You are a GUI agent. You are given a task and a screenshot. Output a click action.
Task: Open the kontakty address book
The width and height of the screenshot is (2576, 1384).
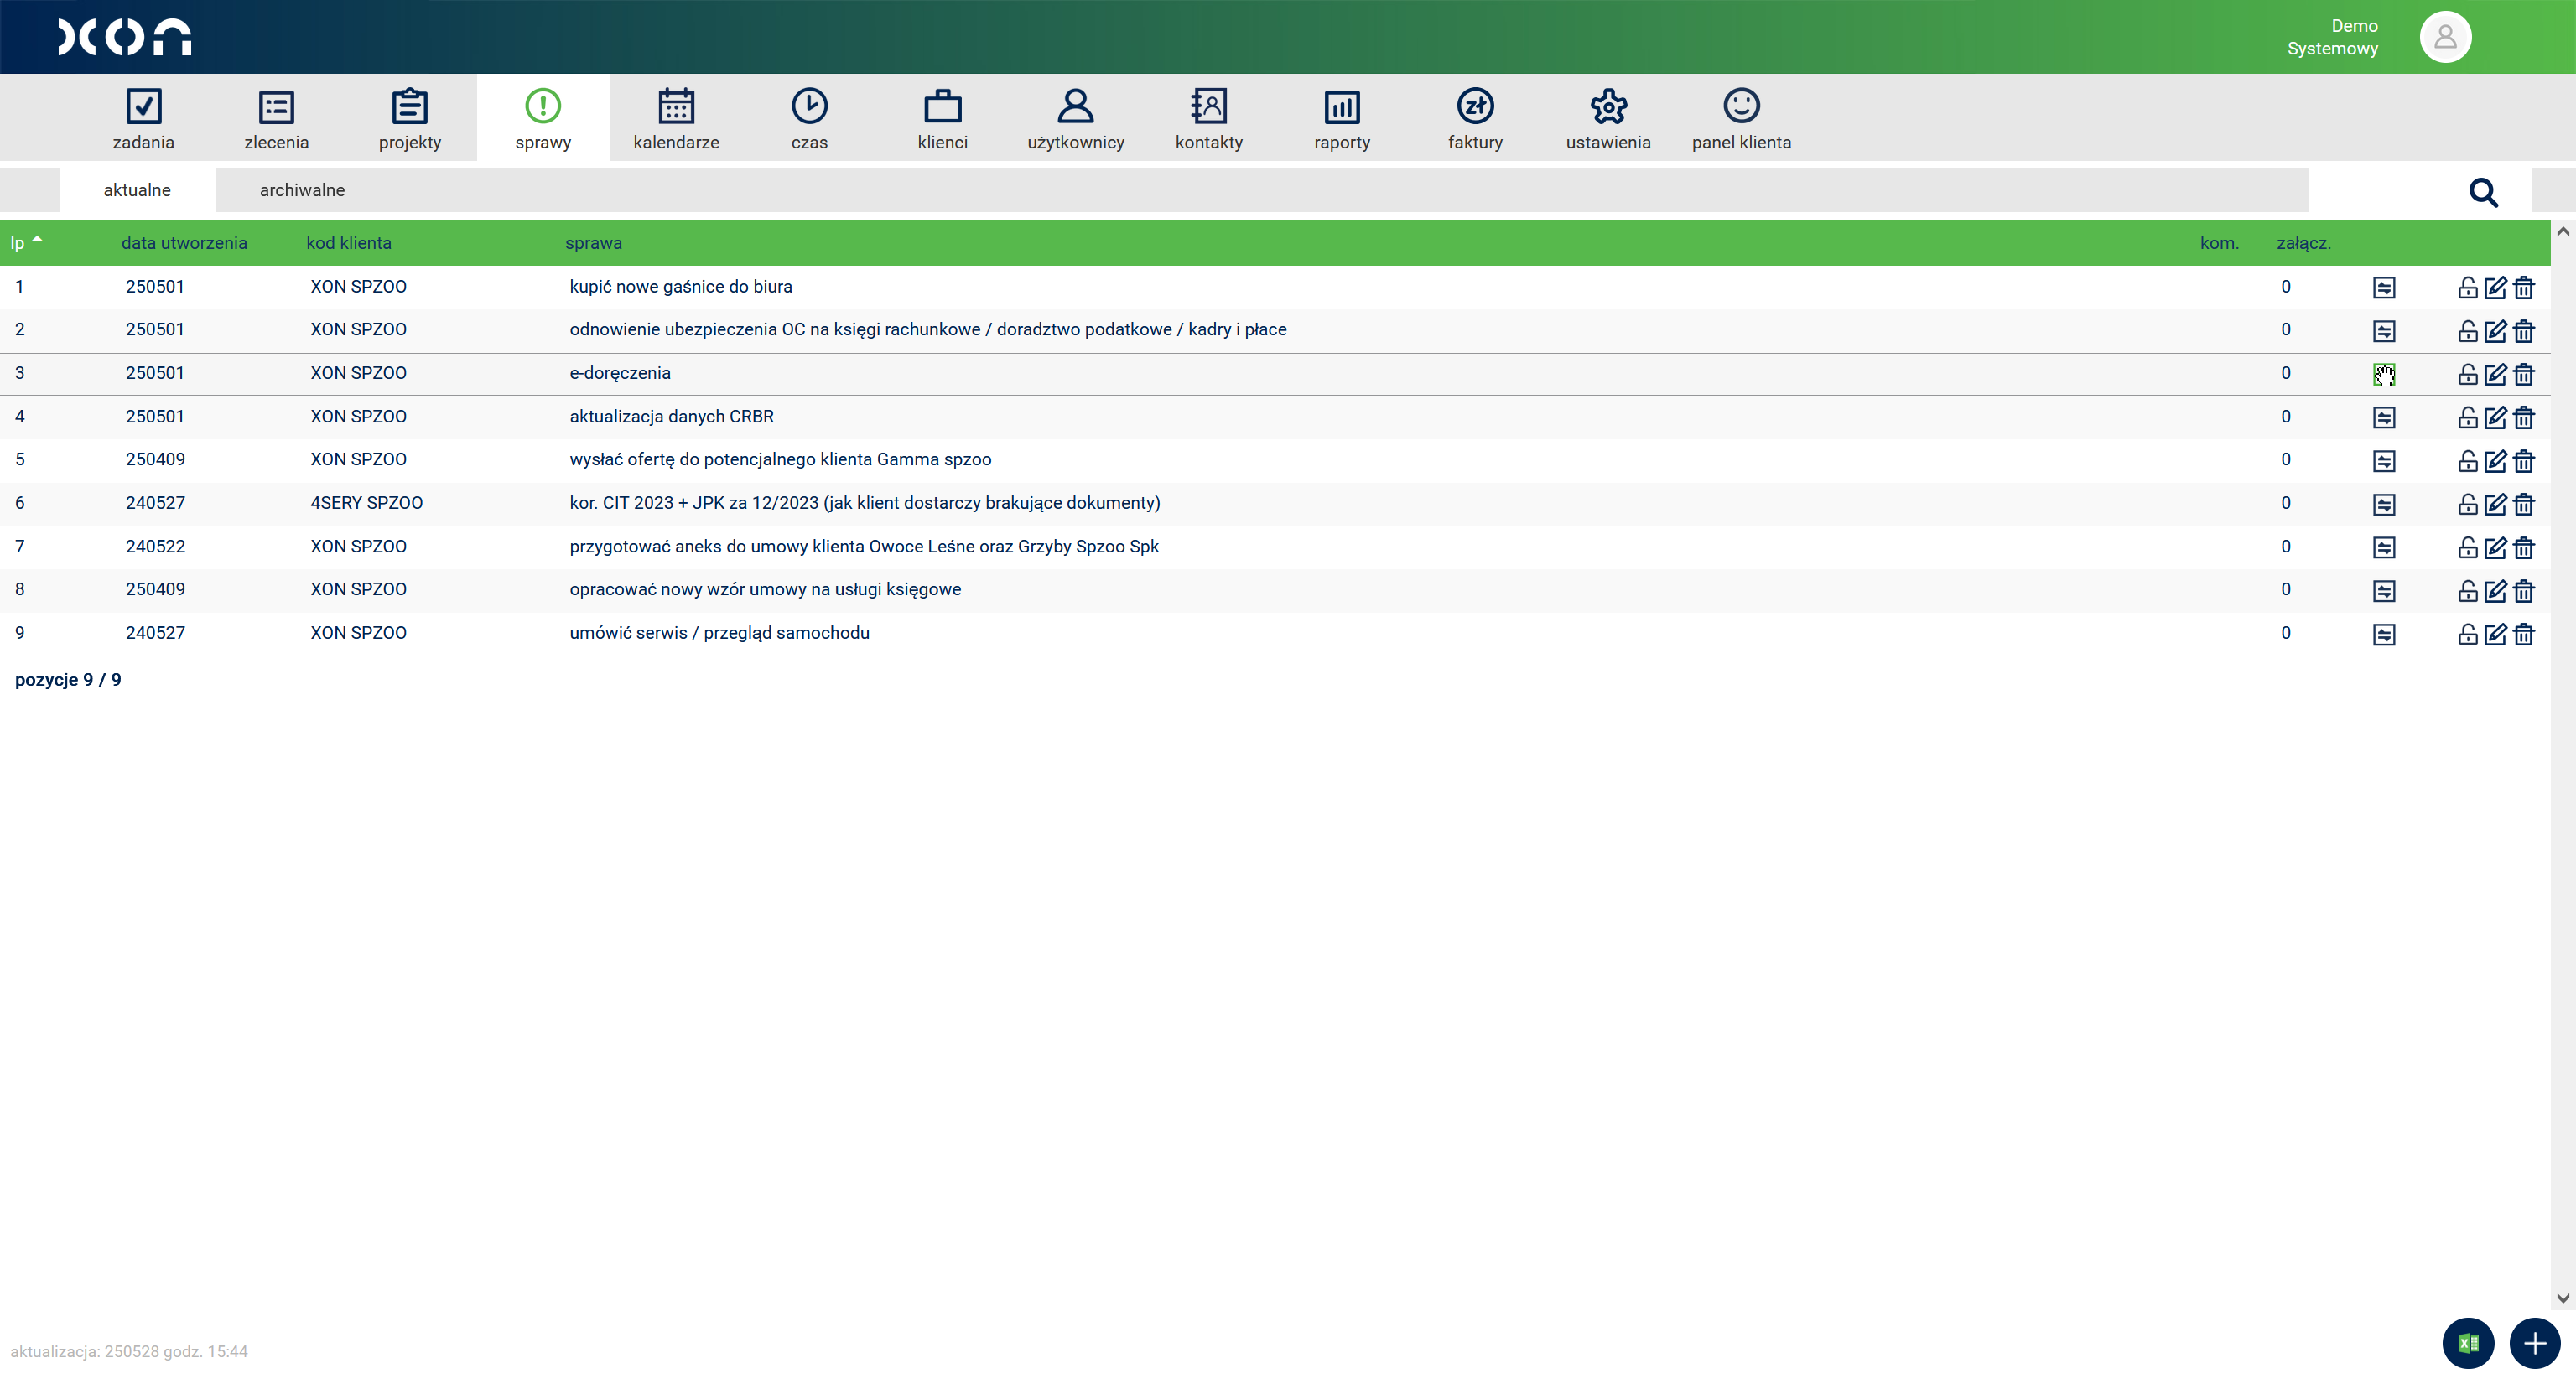tap(1209, 118)
